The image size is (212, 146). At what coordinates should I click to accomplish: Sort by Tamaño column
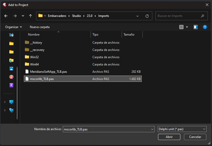(129, 35)
